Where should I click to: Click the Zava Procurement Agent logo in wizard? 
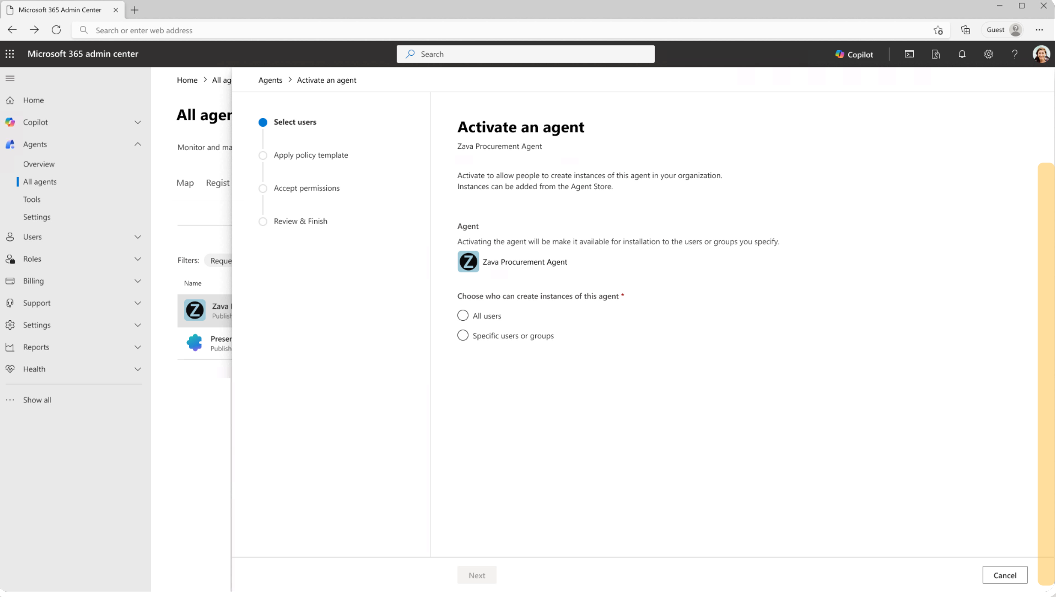point(468,262)
